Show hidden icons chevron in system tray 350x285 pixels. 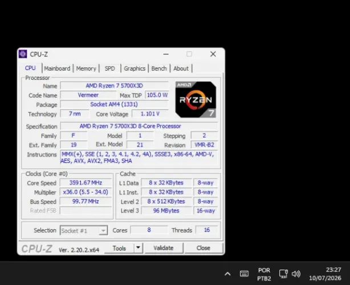[x=227, y=274]
